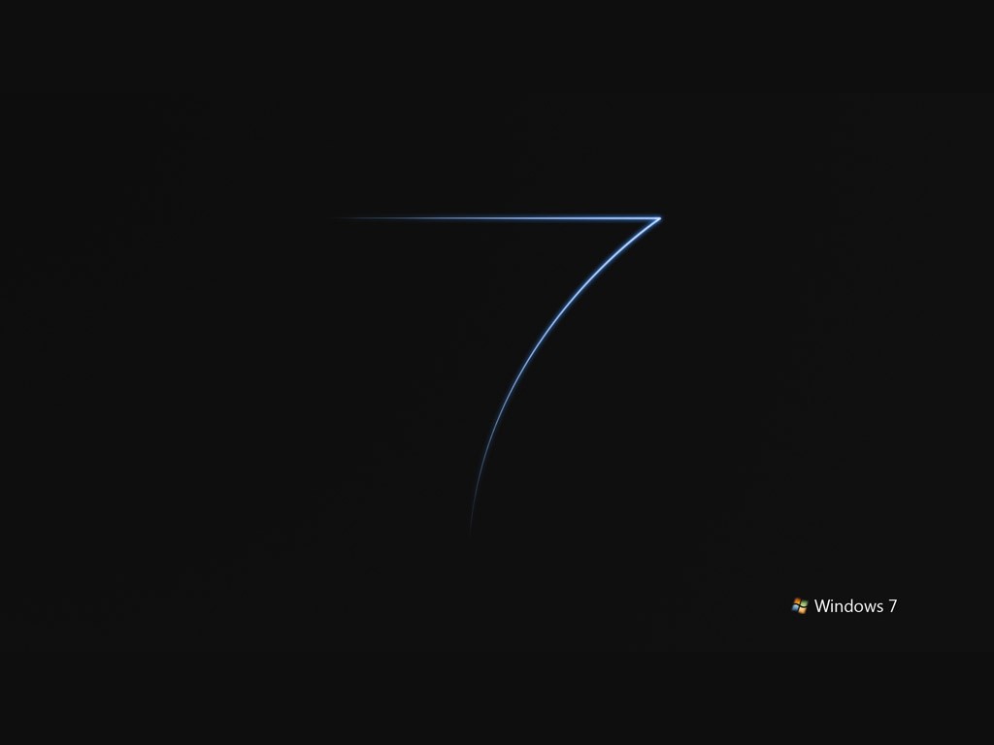
Task: Click the yellow pane of the Windows logo
Action: [803, 610]
